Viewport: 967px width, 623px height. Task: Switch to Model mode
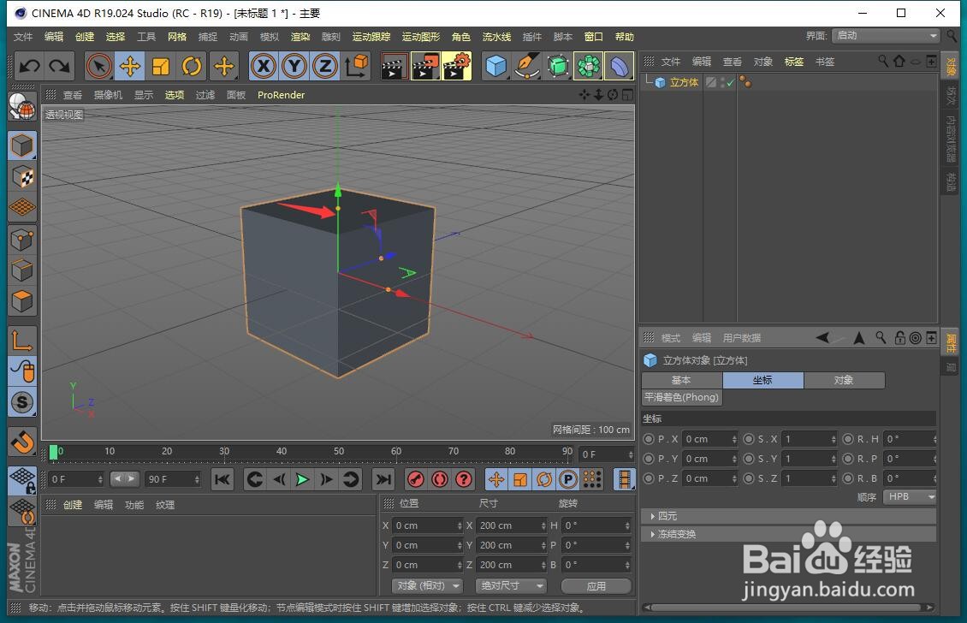(22, 146)
